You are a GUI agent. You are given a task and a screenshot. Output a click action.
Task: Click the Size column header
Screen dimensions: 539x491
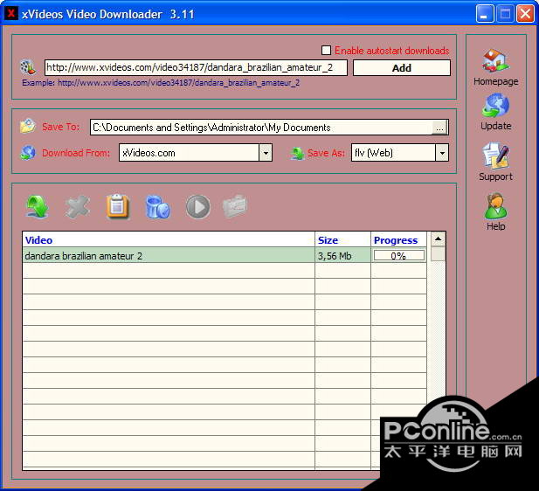(x=342, y=240)
